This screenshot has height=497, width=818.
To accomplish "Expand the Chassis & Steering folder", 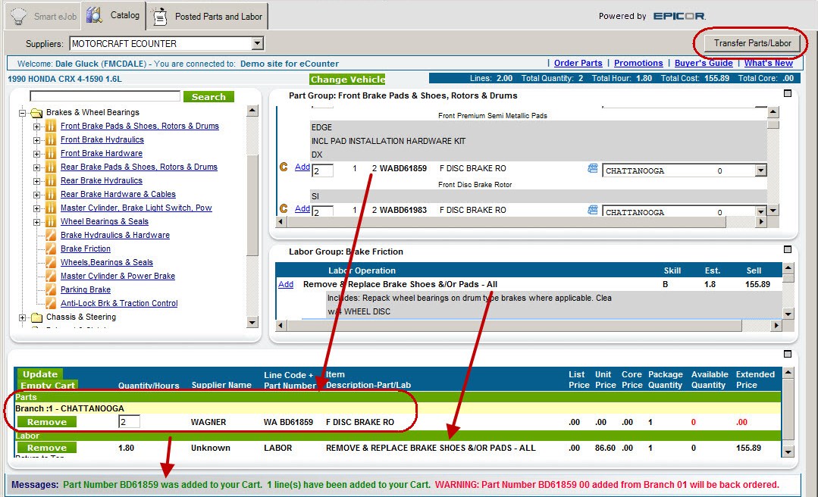I will tap(23, 317).
